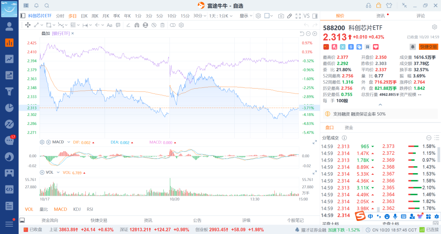
Task: Take a chart screenshot with camera icon
Action: 281,16
